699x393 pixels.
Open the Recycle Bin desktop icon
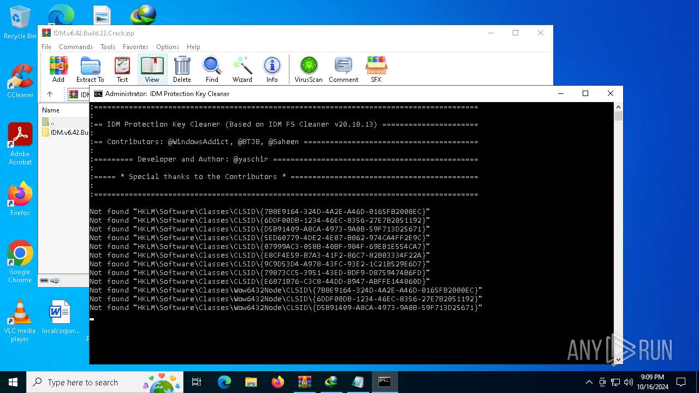20,22
